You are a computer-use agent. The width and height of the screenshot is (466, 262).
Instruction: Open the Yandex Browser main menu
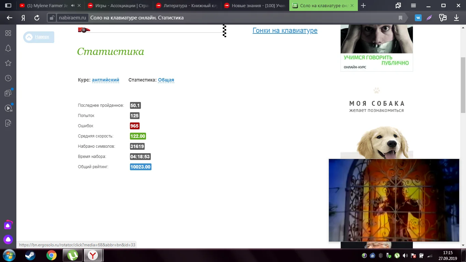coord(413,5)
